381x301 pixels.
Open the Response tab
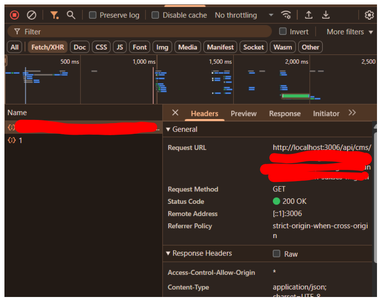pos(284,114)
